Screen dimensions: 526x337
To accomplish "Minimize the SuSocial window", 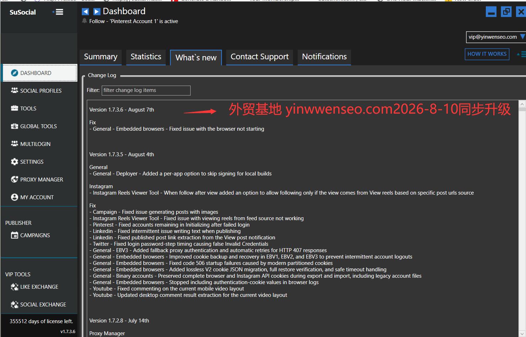I will click(491, 12).
